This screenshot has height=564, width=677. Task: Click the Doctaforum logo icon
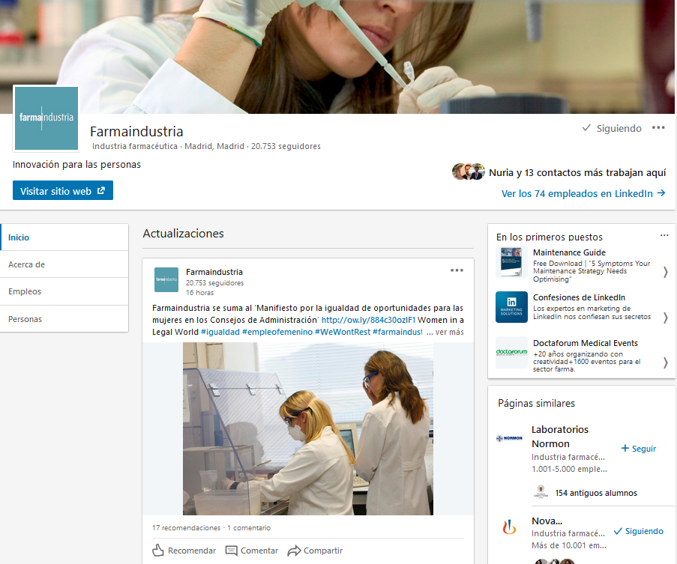pyautogui.click(x=511, y=352)
